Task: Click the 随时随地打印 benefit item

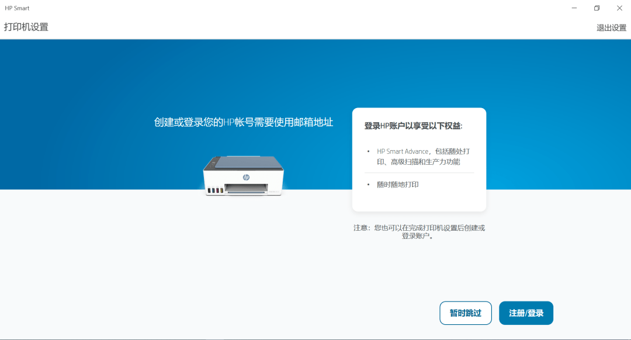Action: point(398,185)
